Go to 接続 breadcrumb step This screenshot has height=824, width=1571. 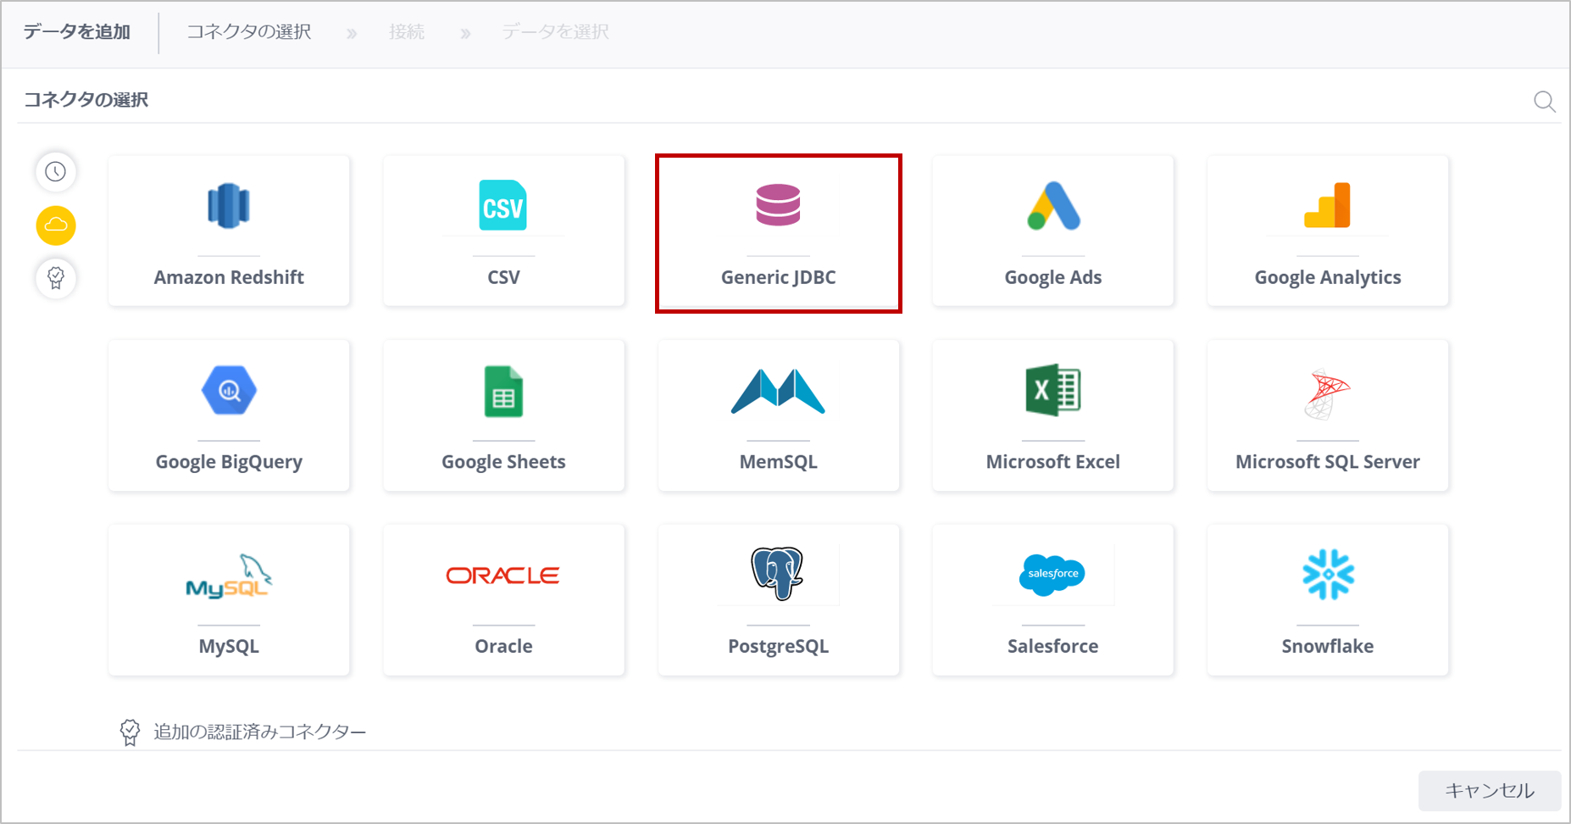407,32
